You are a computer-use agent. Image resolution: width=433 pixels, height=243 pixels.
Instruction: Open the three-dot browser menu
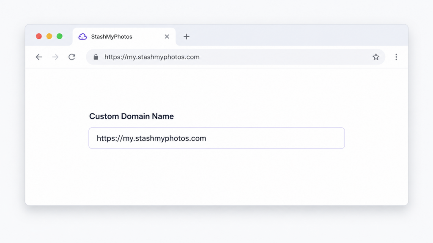(x=396, y=57)
